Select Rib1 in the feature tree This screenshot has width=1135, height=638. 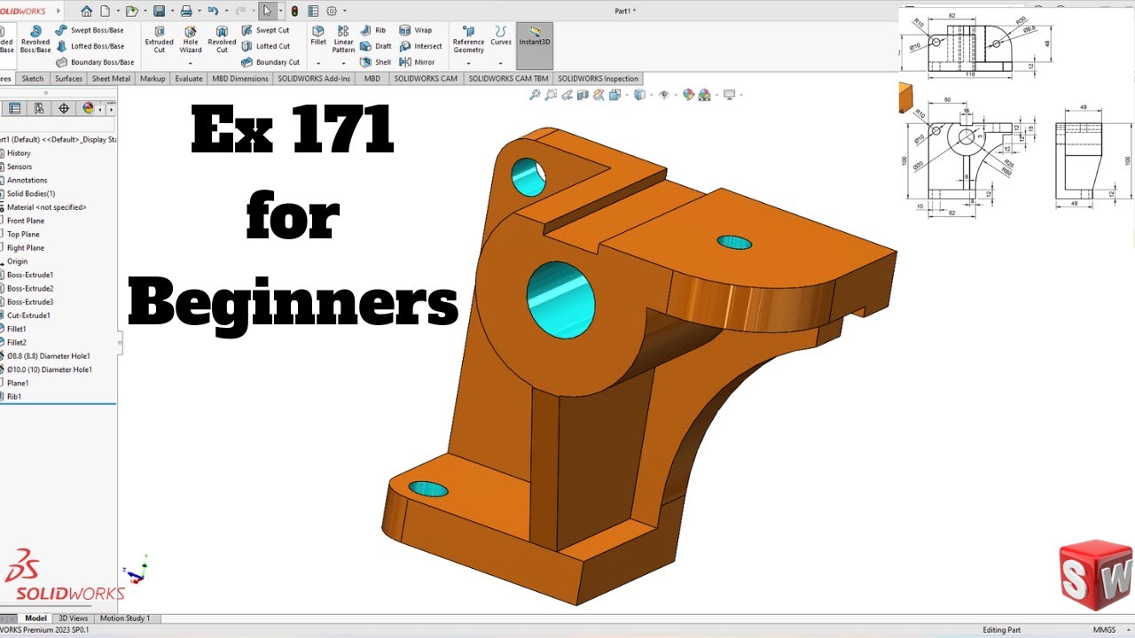14,397
